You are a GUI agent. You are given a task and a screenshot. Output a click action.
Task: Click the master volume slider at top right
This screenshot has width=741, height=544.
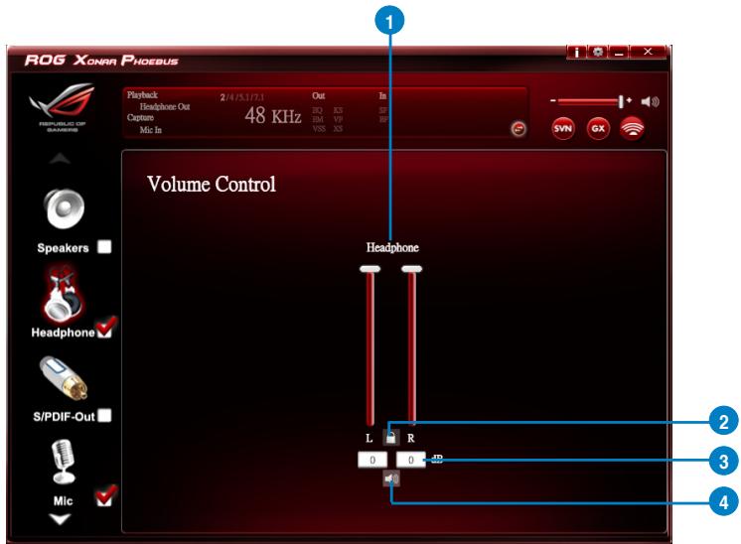[x=591, y=101]
